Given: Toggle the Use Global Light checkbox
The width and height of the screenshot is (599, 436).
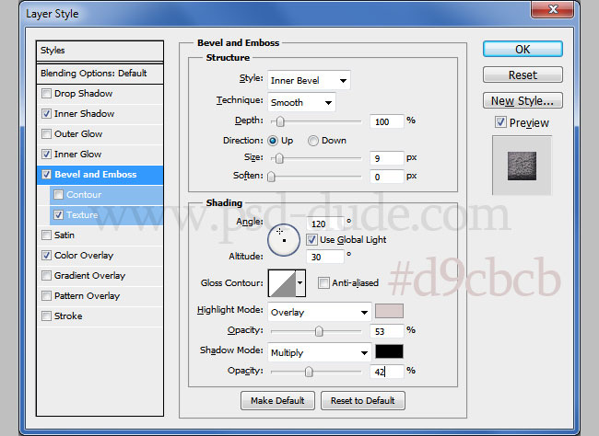Looking at the screenshot, I should coord(311,239).
